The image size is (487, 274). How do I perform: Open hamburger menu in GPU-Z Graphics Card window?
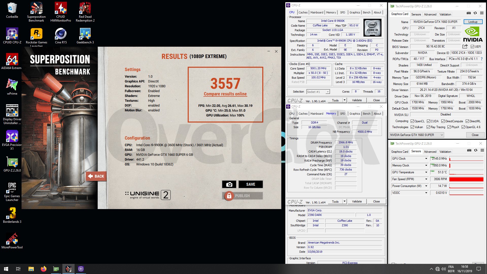point(482,13)
